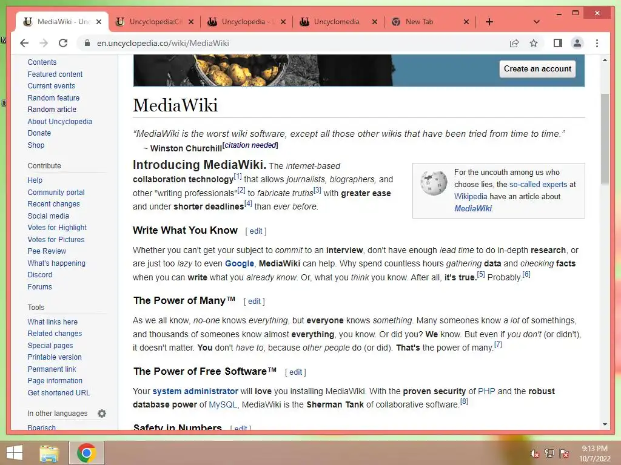Close the Uncyclopedia:Ch tab
The height and width of the screenshot is (465, 621).
(x=191, y=22)
